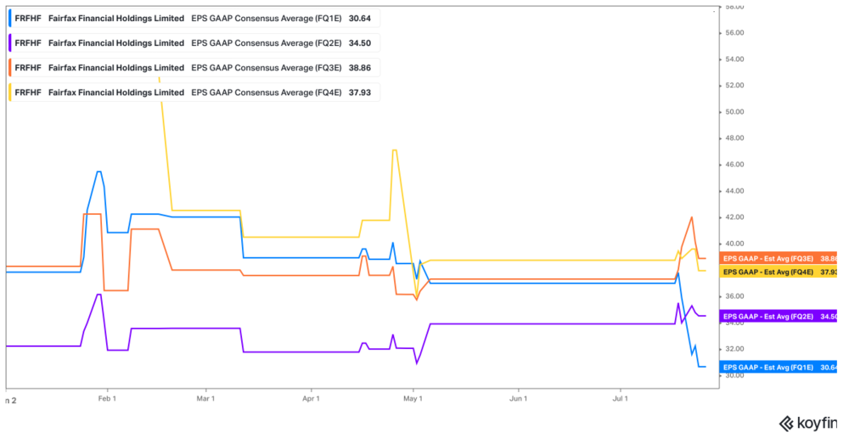
Task: Click the yellow FQ4E axis value tag 37.93
Action: (x=778, y=272)
